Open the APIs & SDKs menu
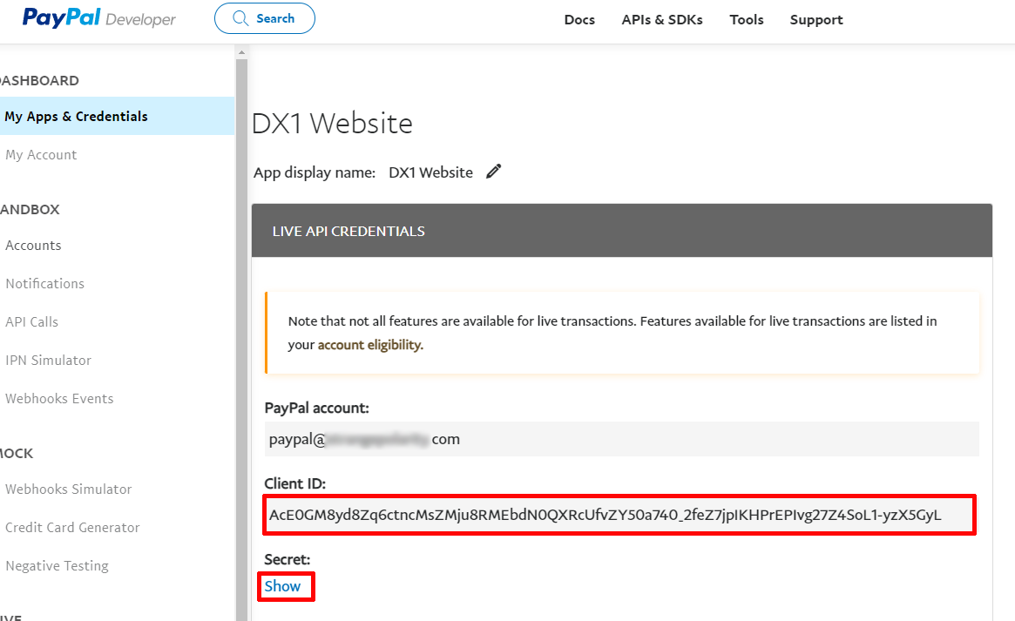The image size is (1015, 621). point(662,20)
